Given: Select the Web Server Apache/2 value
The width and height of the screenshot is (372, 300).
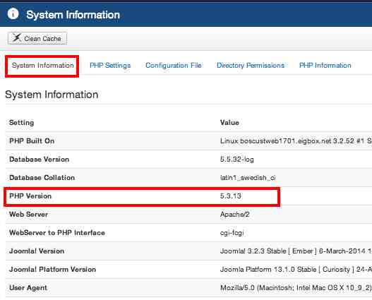Looking at the screenshot, I should [235, 215].
